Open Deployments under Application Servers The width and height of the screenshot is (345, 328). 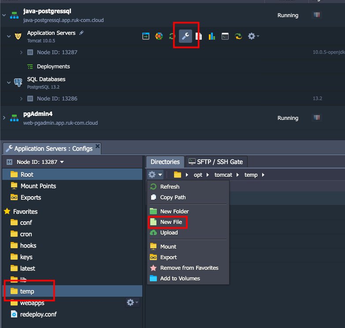pyautogui.click(x=53, y=67)
